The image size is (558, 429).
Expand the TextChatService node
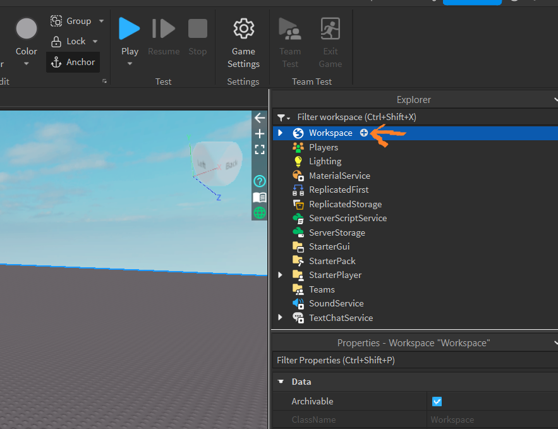[x=281, y=318]
